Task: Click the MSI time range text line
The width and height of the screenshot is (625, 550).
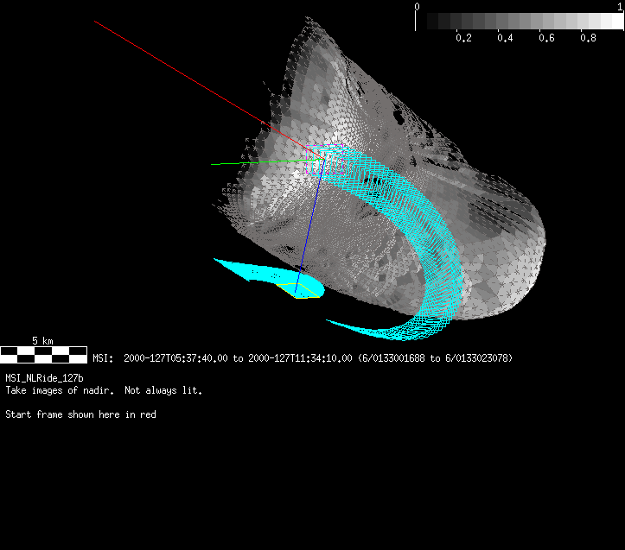Action: coord(303,358)
